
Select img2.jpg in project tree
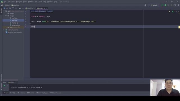coord(14,20)
